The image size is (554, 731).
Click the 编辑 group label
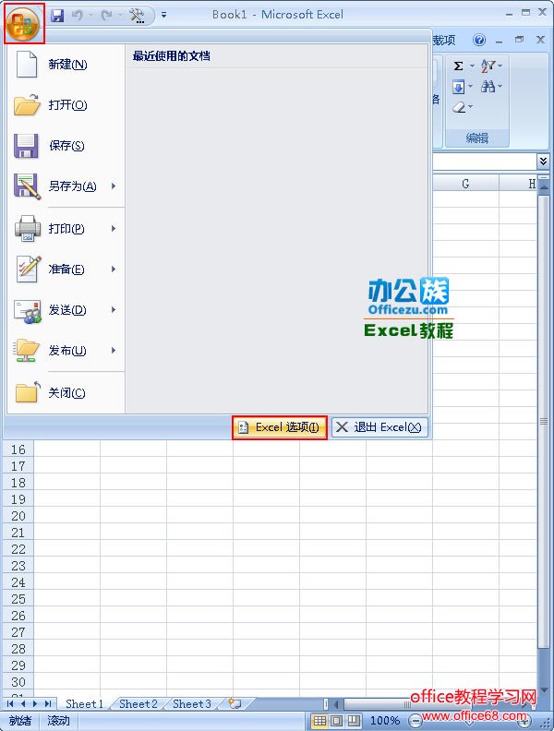pyautogui.click(x=477, y=138)
